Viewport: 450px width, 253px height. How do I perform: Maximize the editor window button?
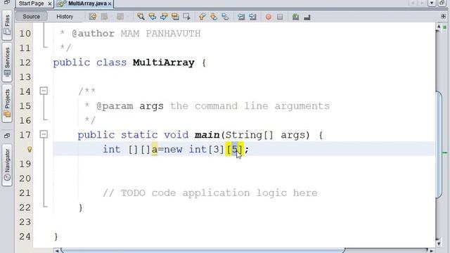point(442,3)
